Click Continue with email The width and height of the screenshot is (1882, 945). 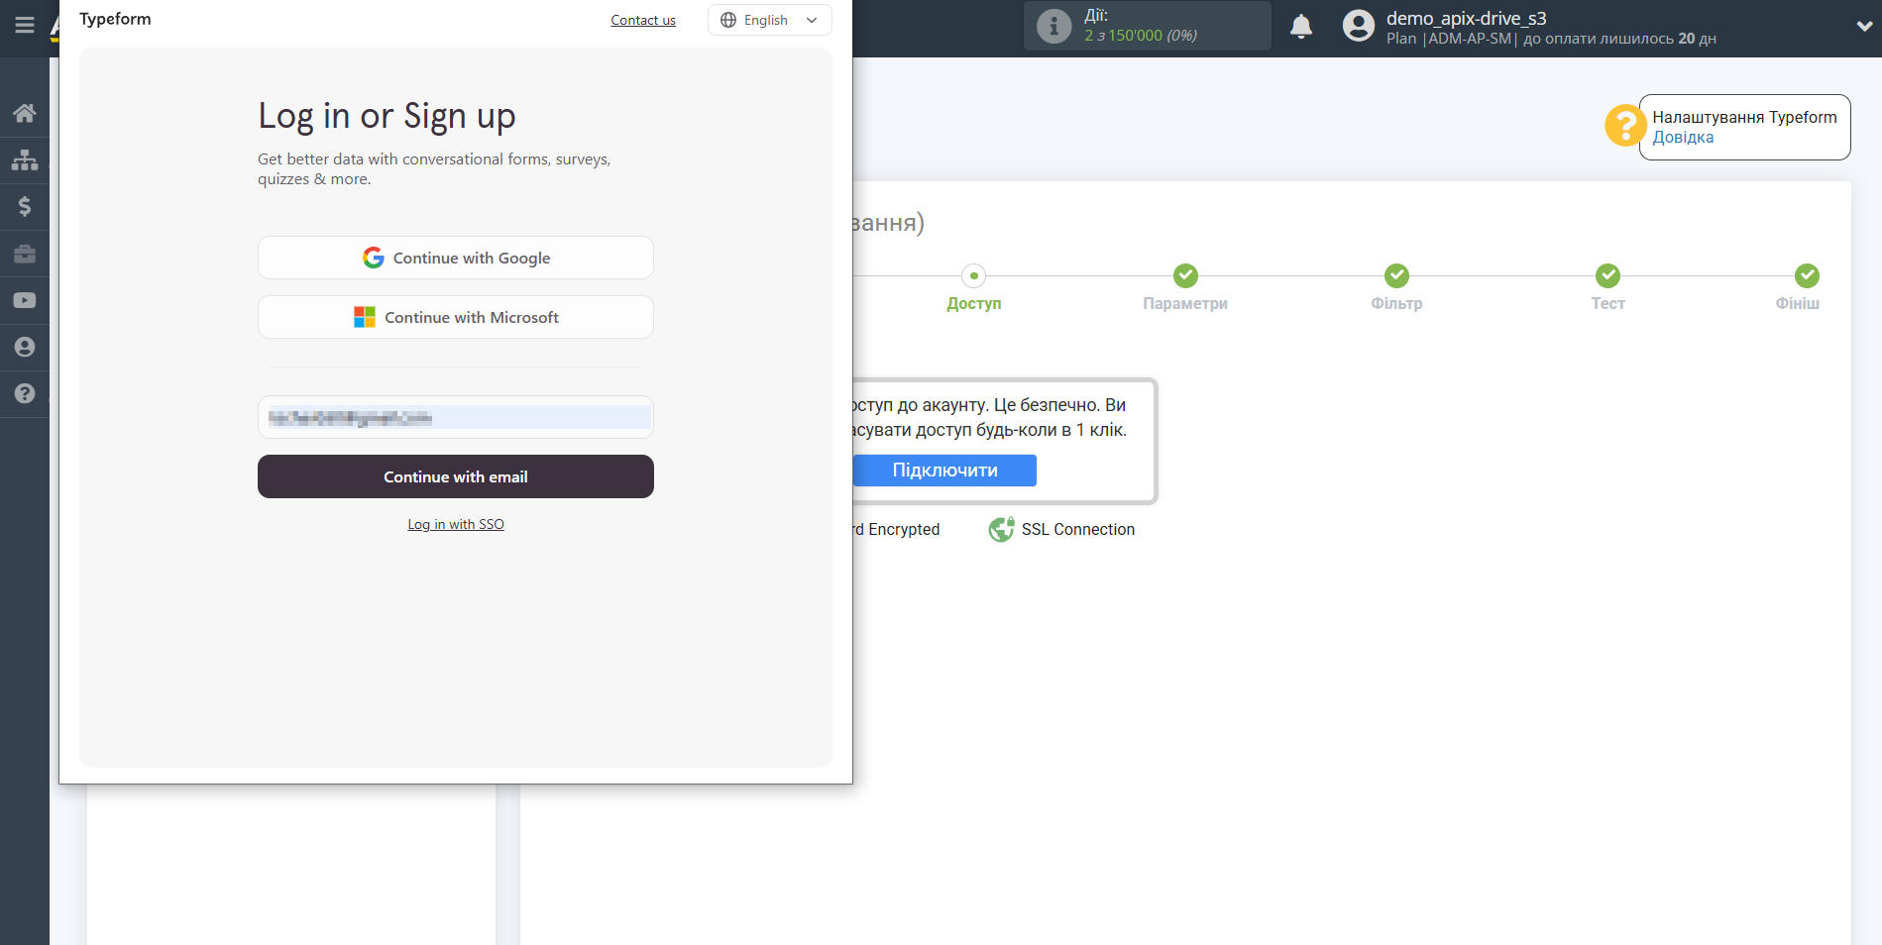[456, 476]
